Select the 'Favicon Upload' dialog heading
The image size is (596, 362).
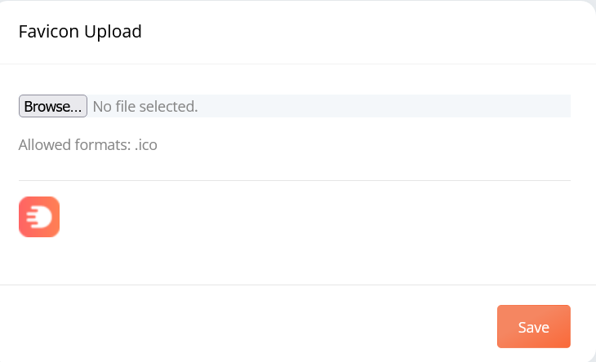click(80, 32)
